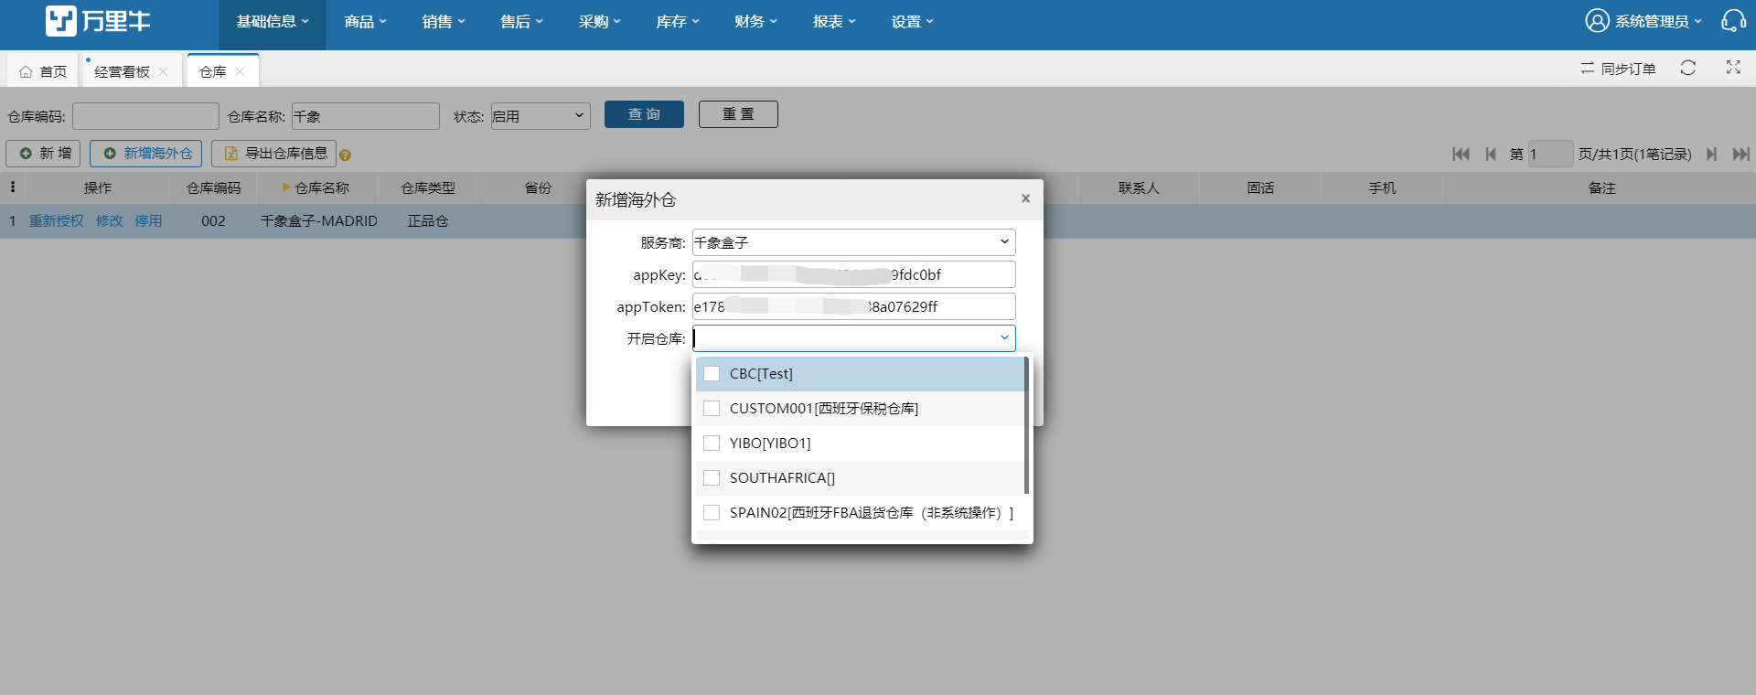Go to the first page icon
The width and height of the screenshot is (1756, 695).
click(1461, 154)
